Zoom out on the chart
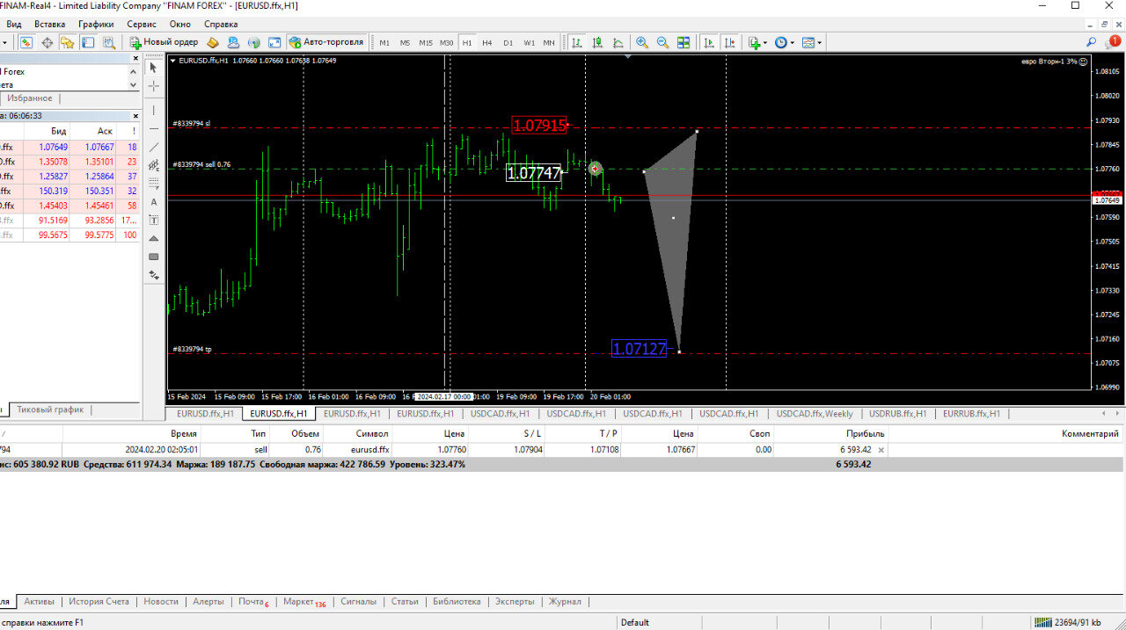The height and width of the screenshot is (630, 1126). point(662,42)
